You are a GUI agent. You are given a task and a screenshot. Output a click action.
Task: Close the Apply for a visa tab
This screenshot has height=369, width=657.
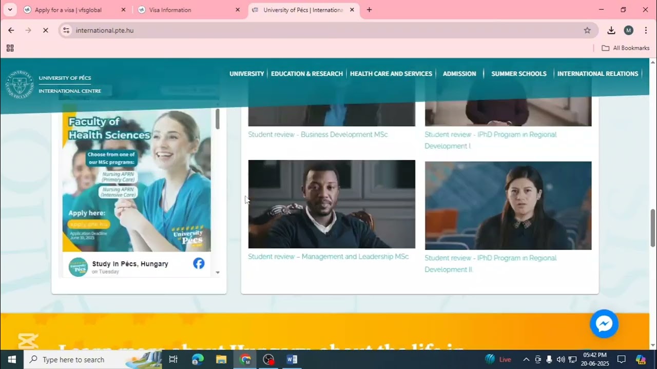pos(123,10)
